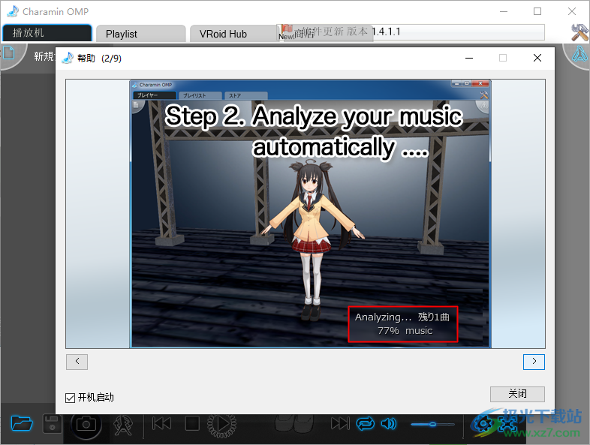Click the 关闭 button
590x445 pixels.
517,394
